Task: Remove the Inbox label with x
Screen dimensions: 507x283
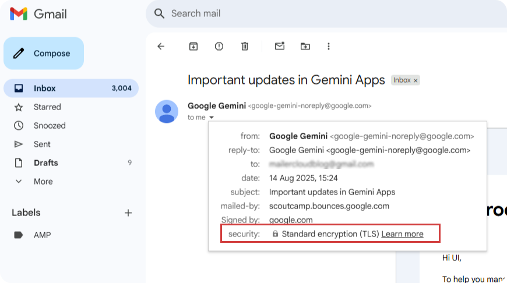Action: (416, 80)
